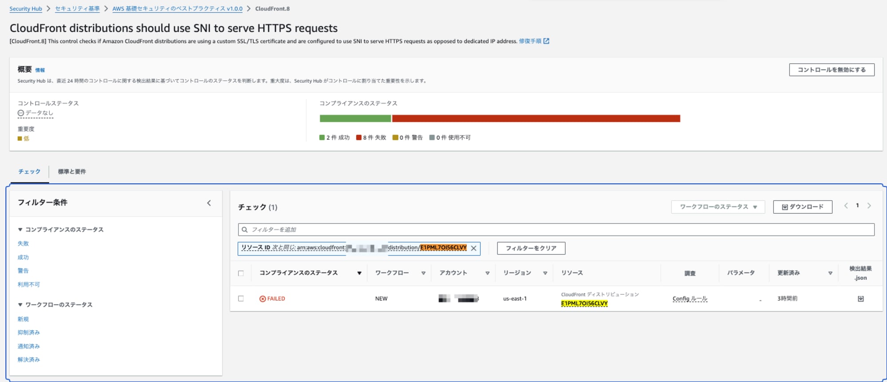This screenshot has width=887, height=382.
Task: Filter by 利用不可 compliance status
Action: [x=29, y=285]
